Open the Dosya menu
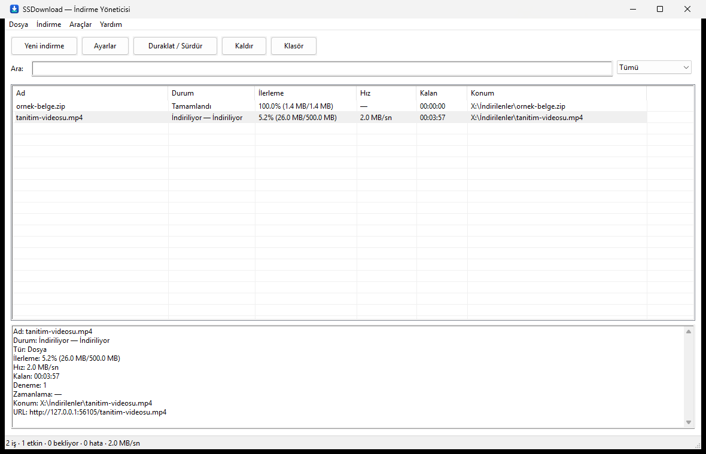Image resolution: width=706 pixels, height=454 pixels. [x=19, y=24]
